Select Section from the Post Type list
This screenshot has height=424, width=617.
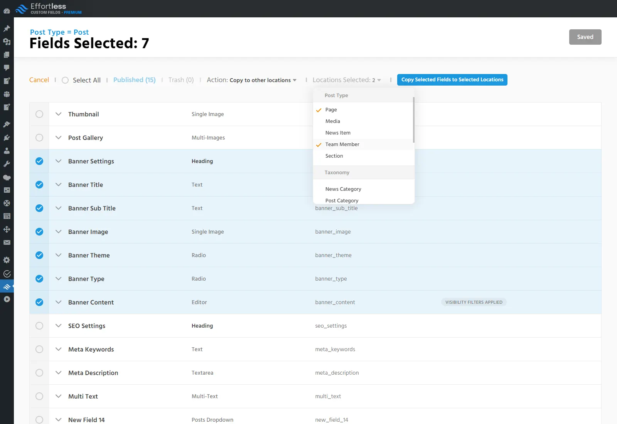(334, 156)
